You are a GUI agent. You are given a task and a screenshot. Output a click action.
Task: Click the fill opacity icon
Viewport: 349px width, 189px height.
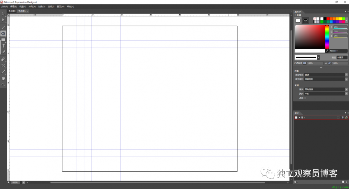(304, 63)
